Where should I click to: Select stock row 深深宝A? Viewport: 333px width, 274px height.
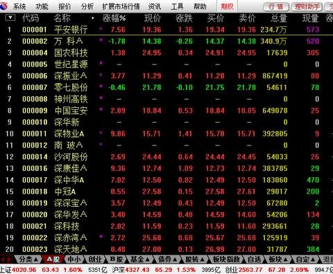[x=166, y=203]
